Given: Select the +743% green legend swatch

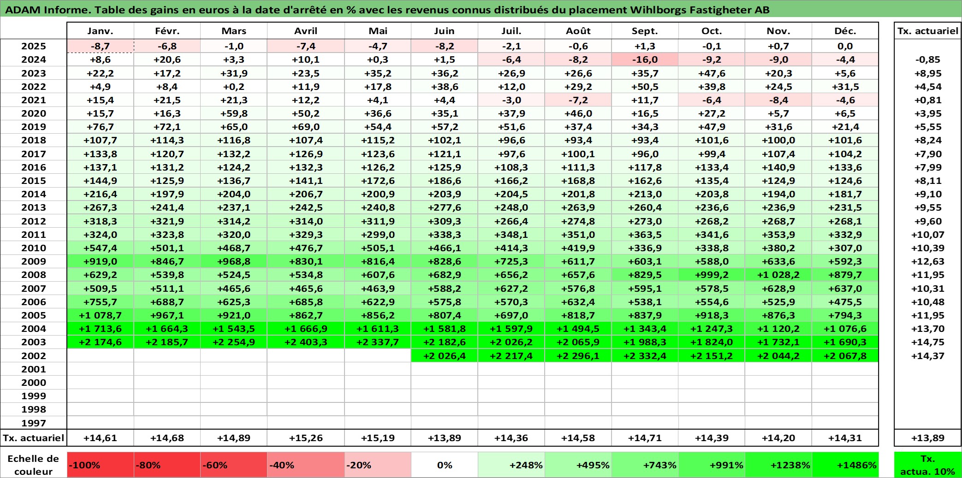Looking at the screenshot, I should 645,465.
